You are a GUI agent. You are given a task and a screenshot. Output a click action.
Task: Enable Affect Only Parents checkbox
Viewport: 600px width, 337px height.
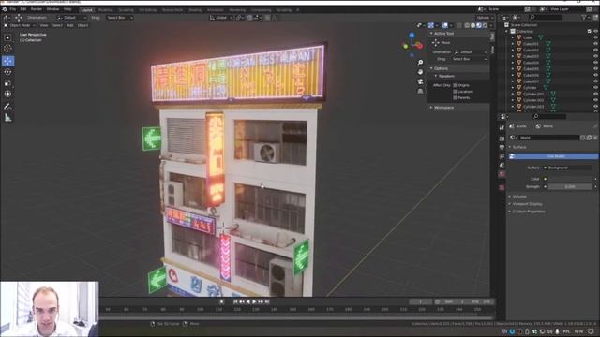click(x=455, y=97)
